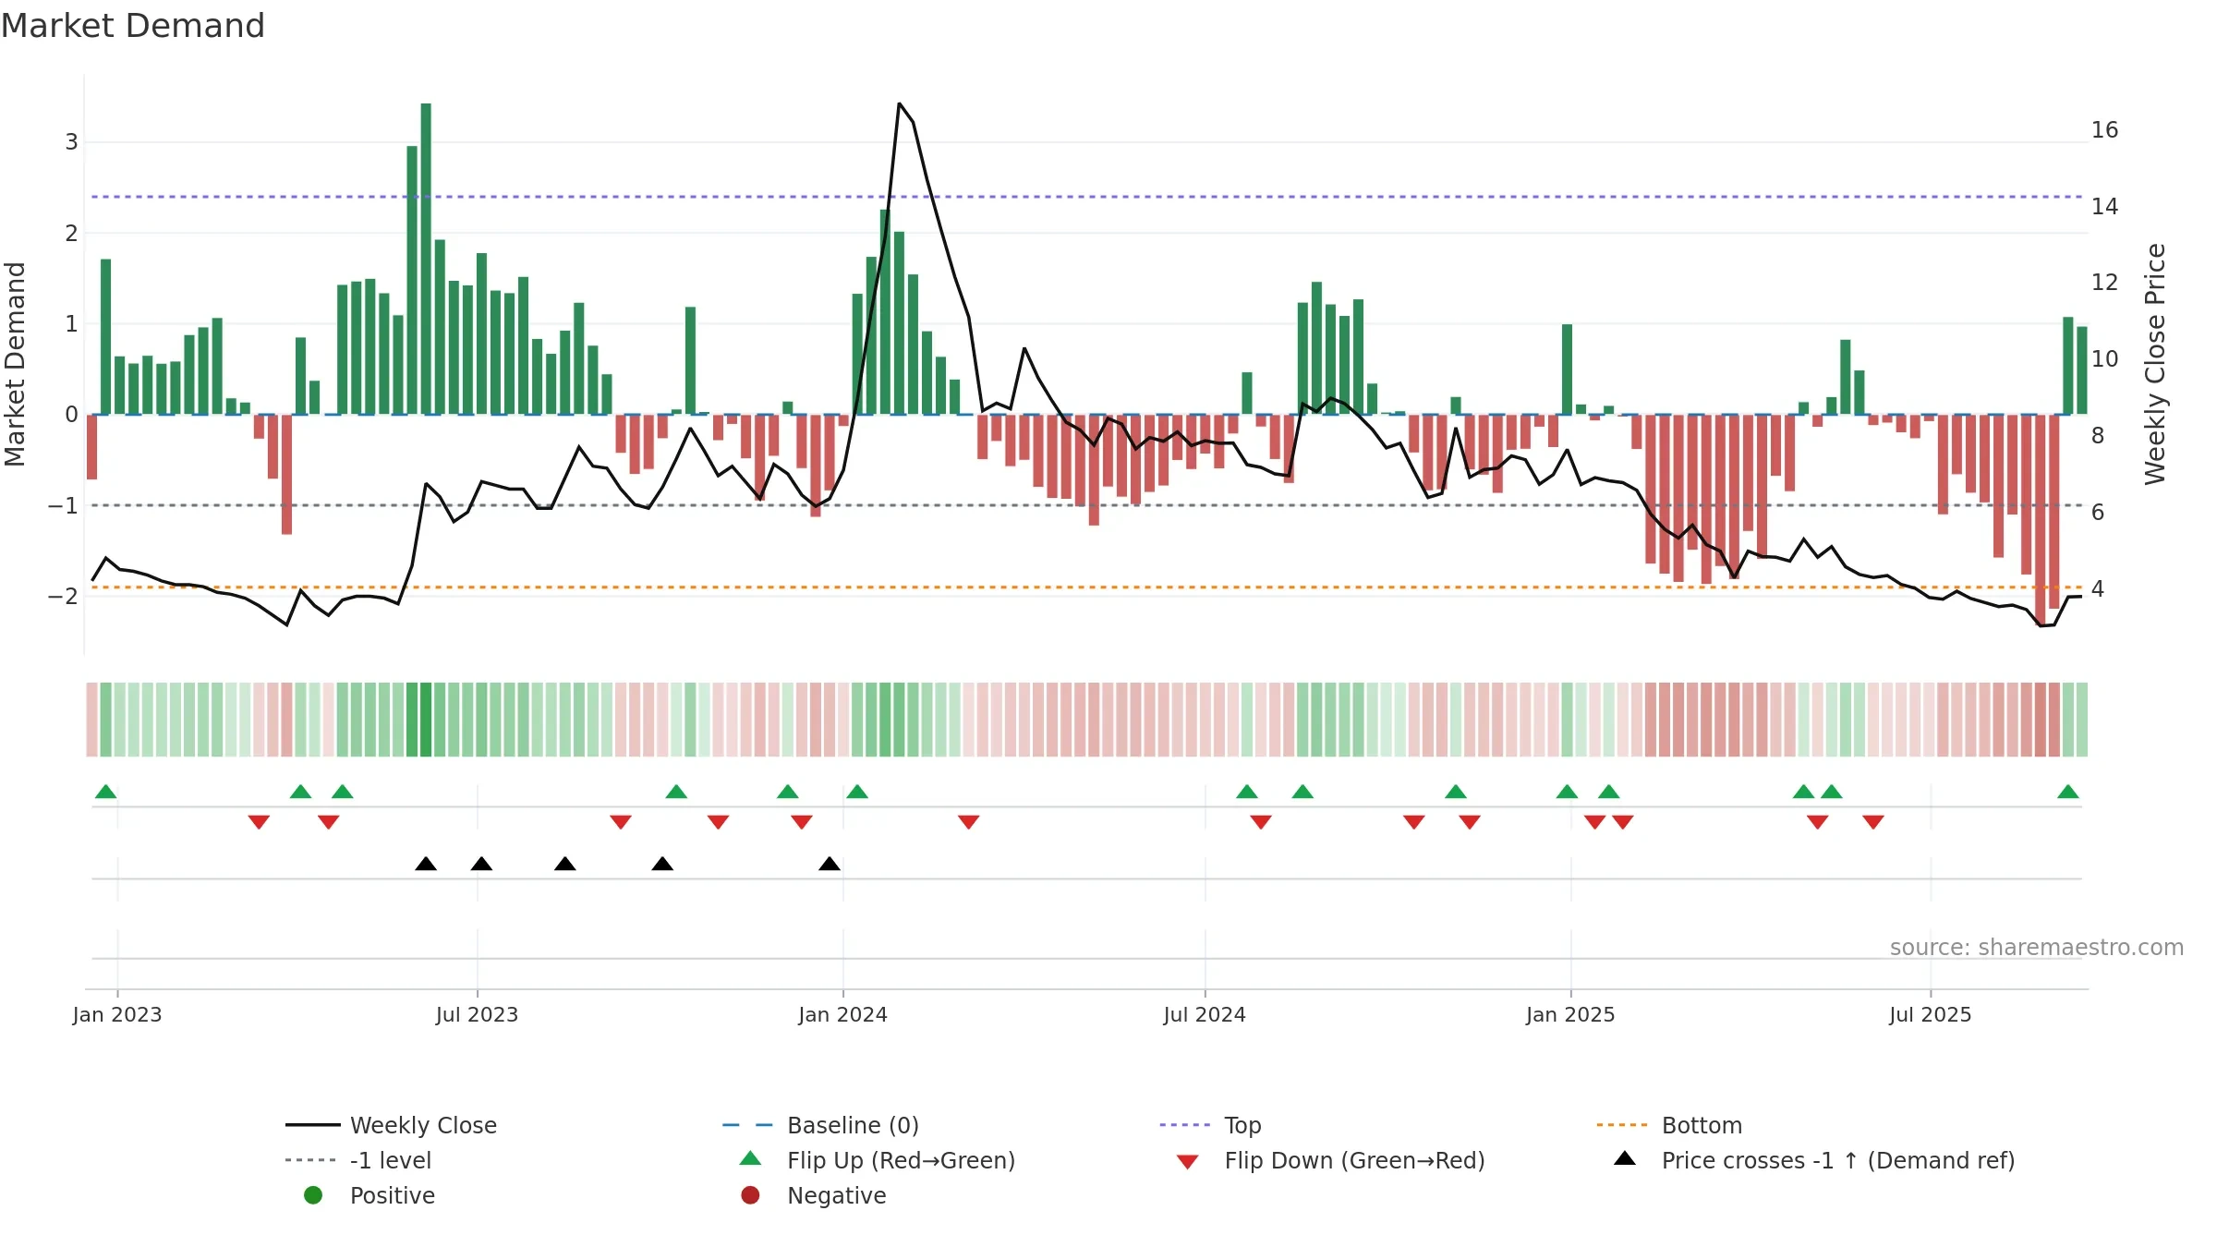Click the Market Demand chart title
This screenshot has height=1247, width=2217.
[133, 26]
